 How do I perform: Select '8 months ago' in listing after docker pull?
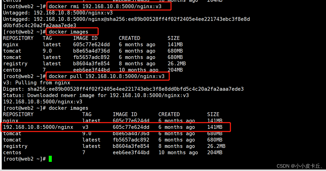(x=177, y=146)
